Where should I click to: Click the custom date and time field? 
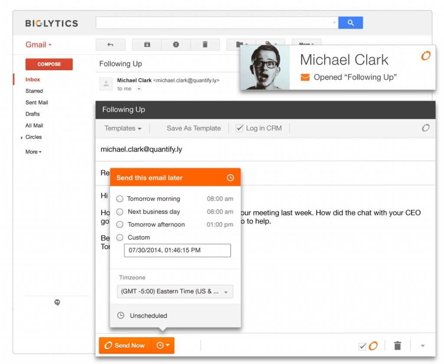click(177, 250)
